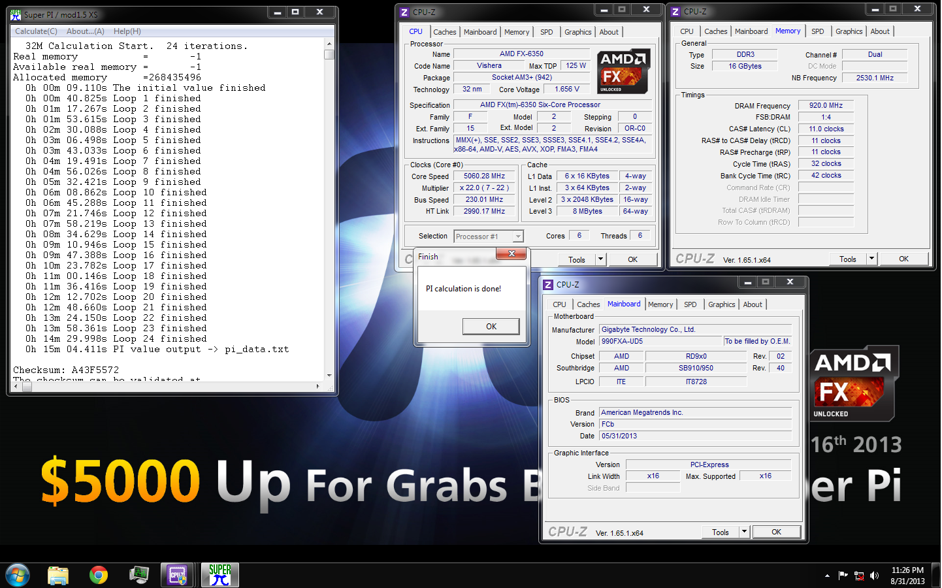Click processor name AMD FX-6350 field
The image size is (942, 588).
521,54
